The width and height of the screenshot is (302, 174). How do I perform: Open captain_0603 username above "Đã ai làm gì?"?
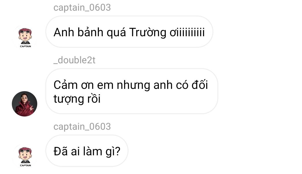(82, 127)
